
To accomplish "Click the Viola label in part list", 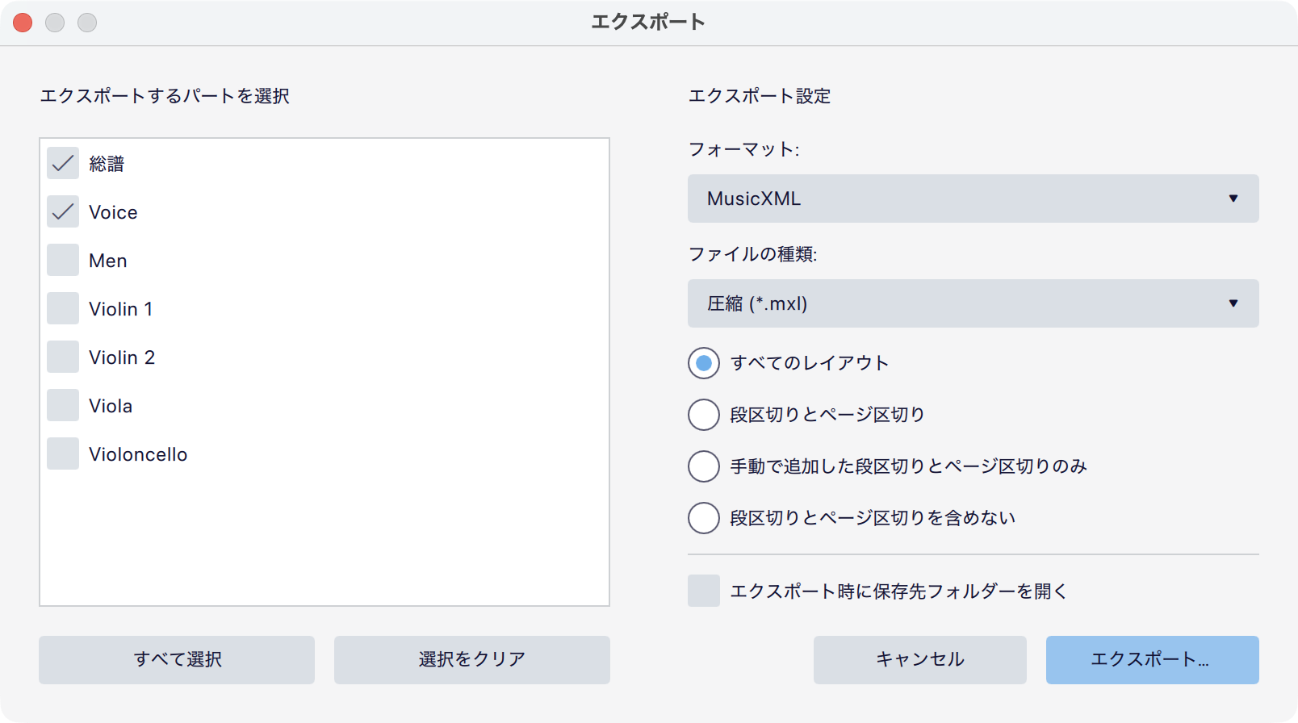I will click(111, 406).
